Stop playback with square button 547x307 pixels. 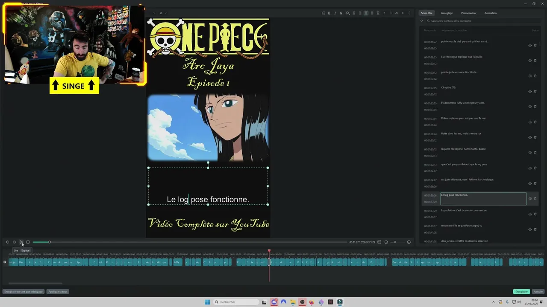coord(28,242)
